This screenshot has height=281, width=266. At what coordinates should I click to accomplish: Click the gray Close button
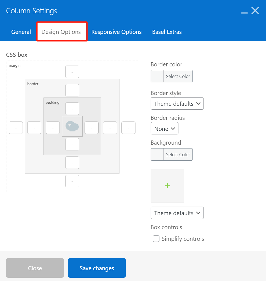(35, 268)
